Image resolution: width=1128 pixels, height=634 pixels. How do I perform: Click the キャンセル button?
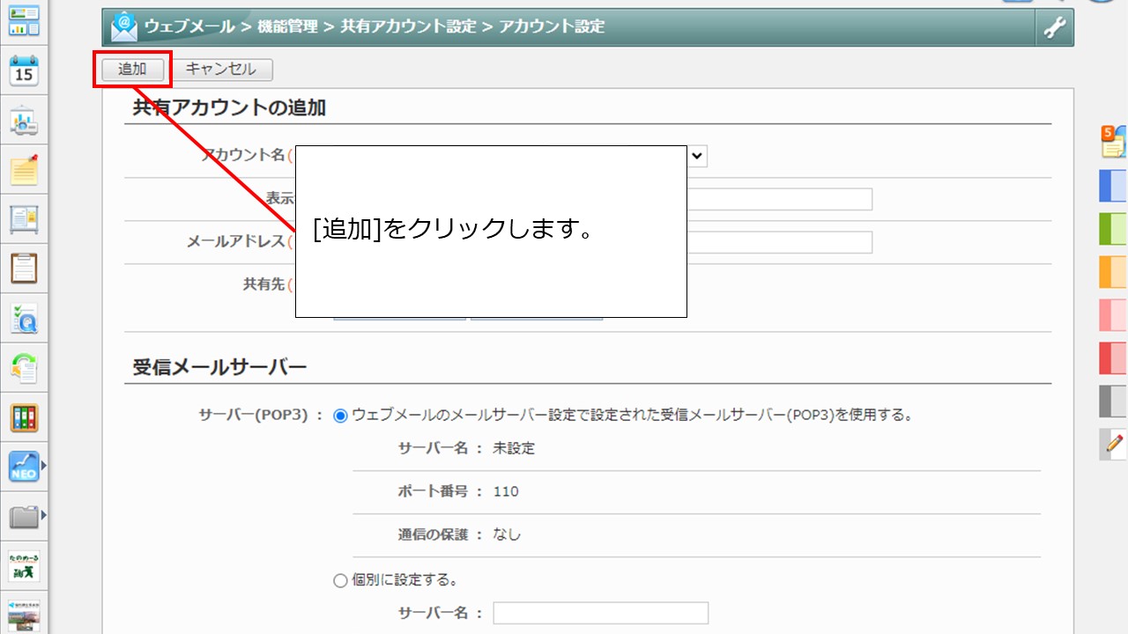click(x=221, y=70)
